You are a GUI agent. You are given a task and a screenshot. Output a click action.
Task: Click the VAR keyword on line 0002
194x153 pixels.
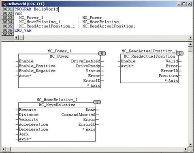pyautogui.click(x=18, y=13)
